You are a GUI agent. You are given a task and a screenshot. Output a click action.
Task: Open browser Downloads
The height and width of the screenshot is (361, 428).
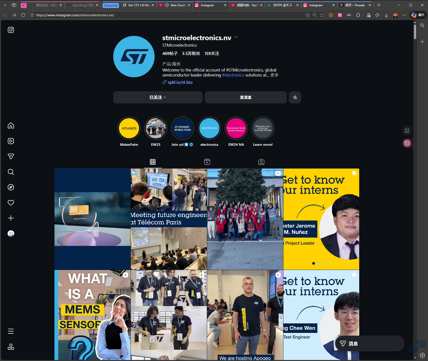point(386,15)
